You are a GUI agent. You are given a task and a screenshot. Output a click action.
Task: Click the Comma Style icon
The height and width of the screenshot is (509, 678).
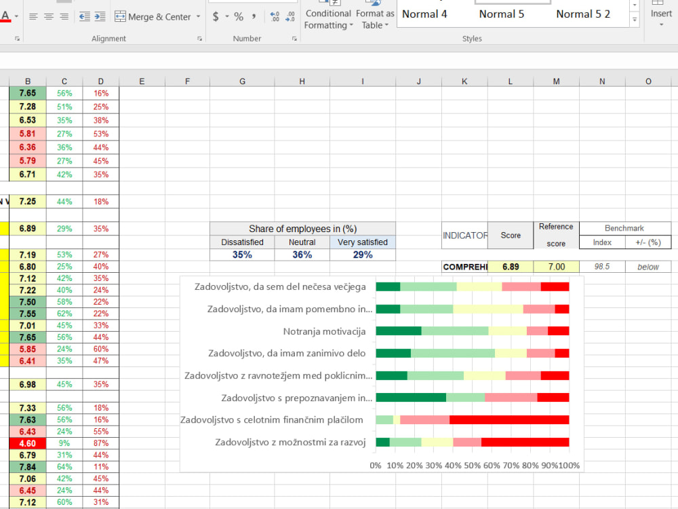point(254,16)
